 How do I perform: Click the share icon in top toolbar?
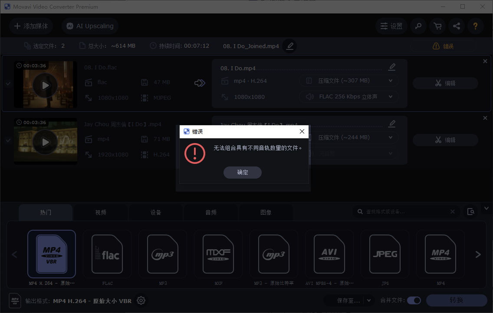click(x=456, y=26)
